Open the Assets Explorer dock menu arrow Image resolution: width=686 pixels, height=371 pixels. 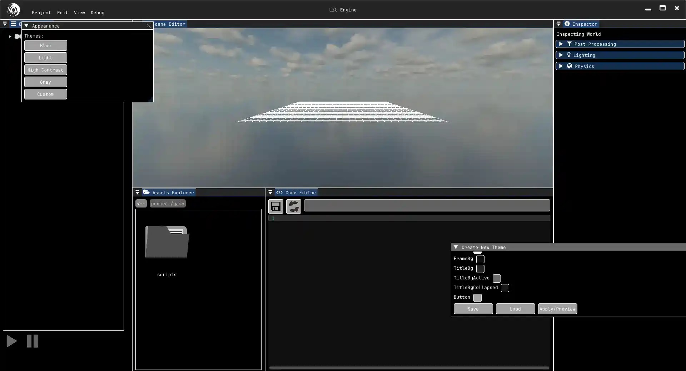point(137,192)
